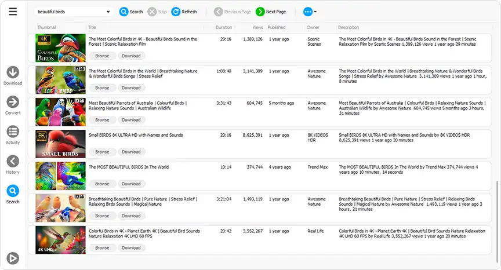Click the 'Breathtaking Beautiful Birds' thumbnail
Image resolution: width=501 pixels, height=270 pixels.
point(61,208)
